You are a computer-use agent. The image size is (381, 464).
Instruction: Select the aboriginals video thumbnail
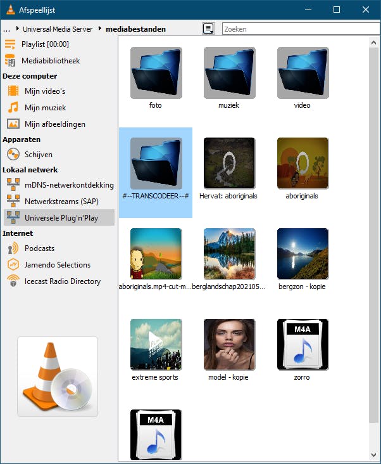coord(303,163)
